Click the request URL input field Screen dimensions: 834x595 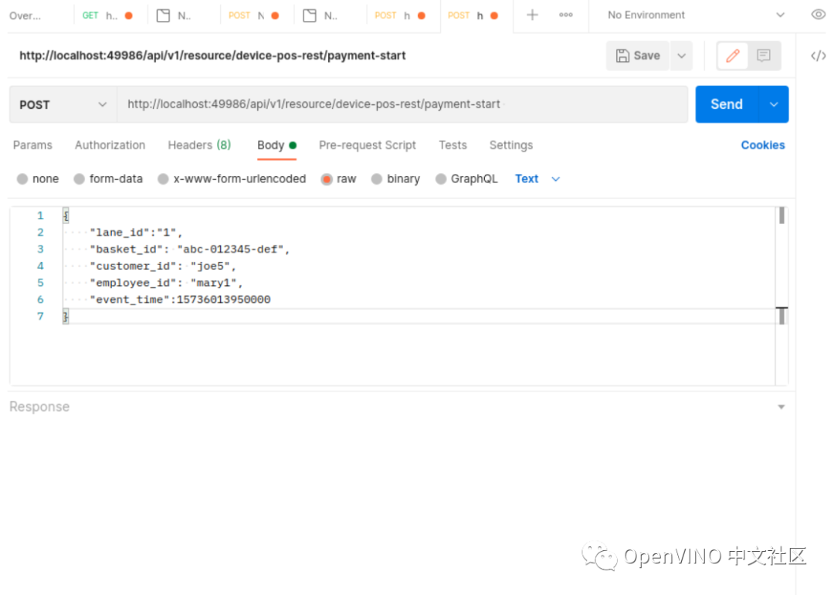coord(402,104)
